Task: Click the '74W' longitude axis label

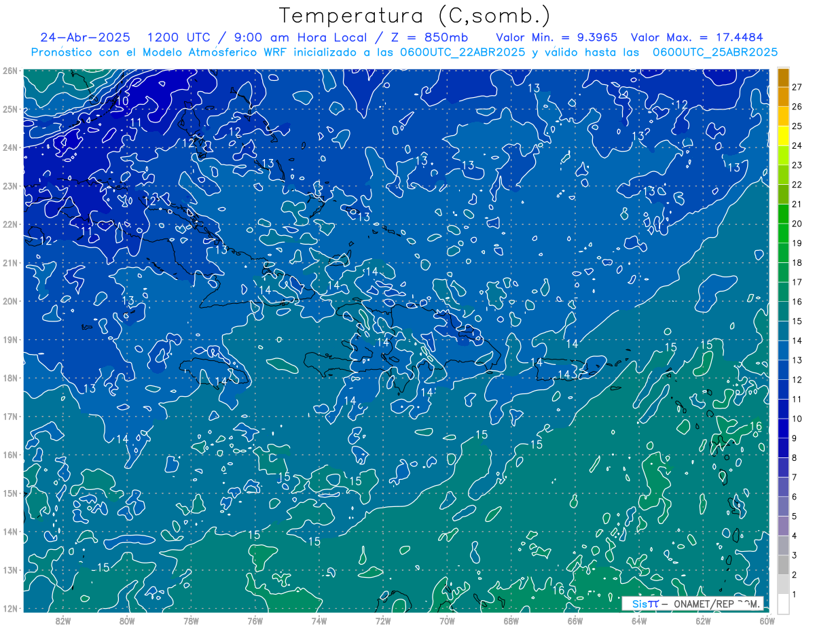Action: pyautogui.click(x=319, y=621)
